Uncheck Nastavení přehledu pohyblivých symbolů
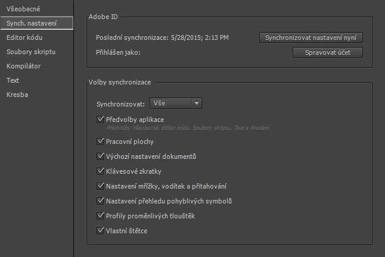The width and height of the screenshot is (385, 257). coord(100,201)
